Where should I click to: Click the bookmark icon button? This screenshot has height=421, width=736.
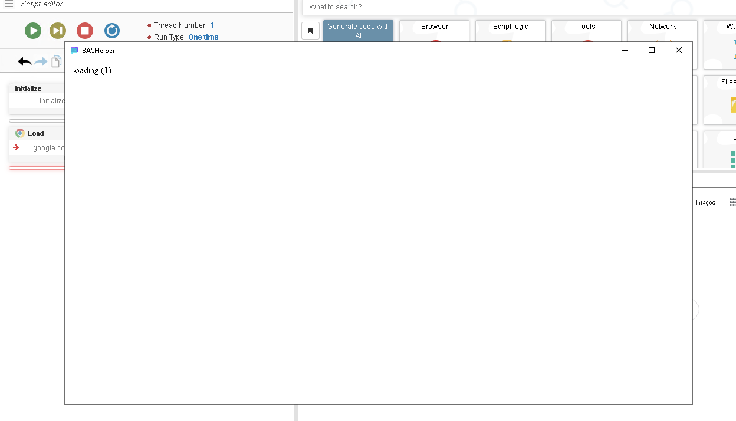[x=310, y=31]
